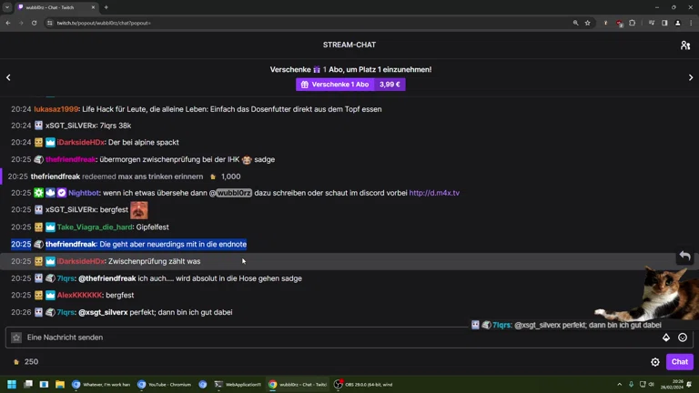Expand the browser tab search dropdown

[x=7, y=7]
